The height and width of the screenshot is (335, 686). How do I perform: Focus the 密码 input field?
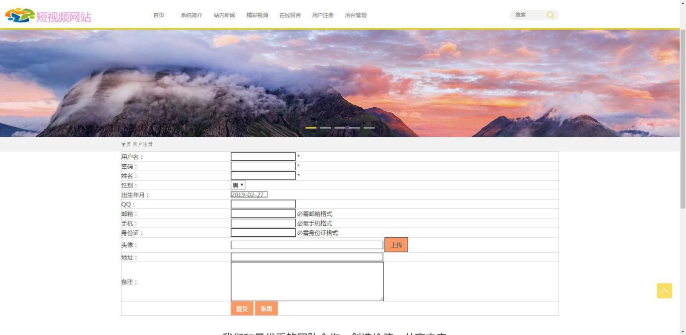click(263, 166)
